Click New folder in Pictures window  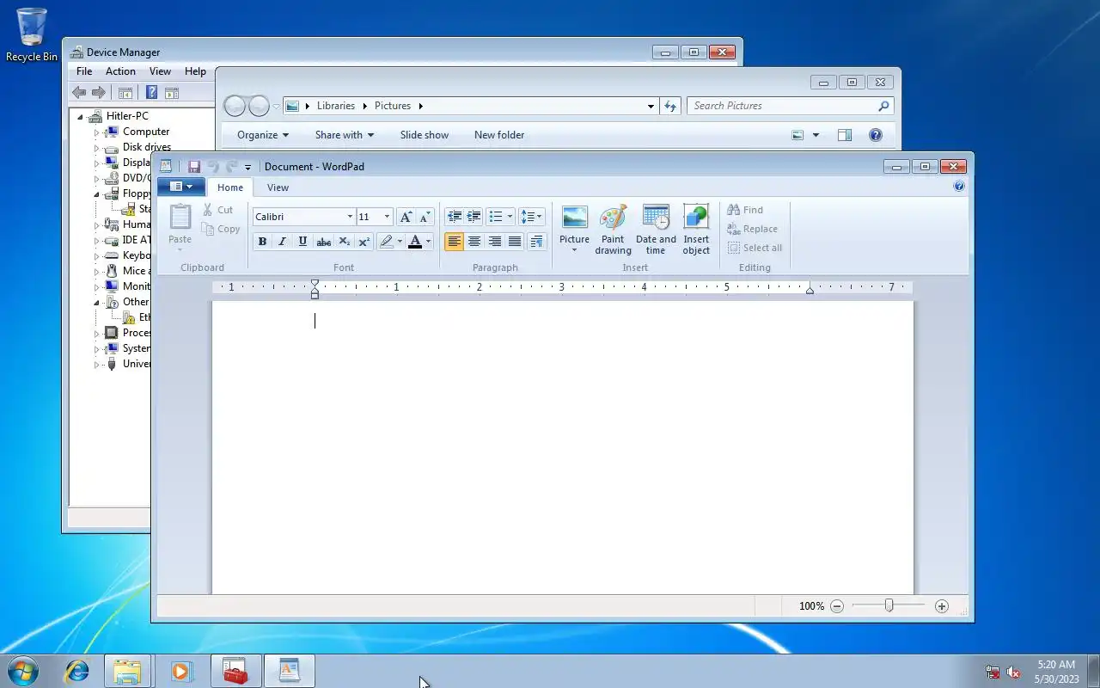[x=499, y=135]
